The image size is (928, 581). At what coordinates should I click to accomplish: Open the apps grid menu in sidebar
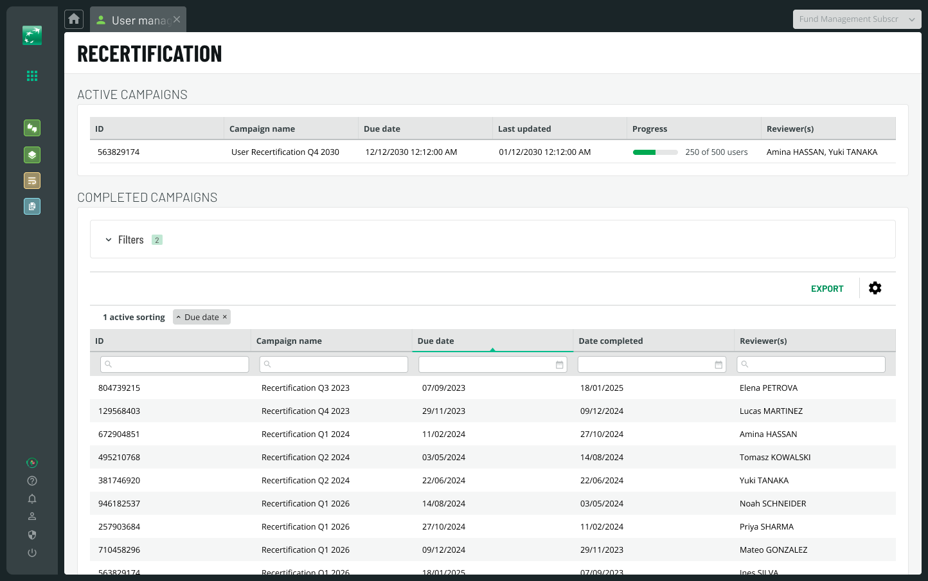click(32, 76)
